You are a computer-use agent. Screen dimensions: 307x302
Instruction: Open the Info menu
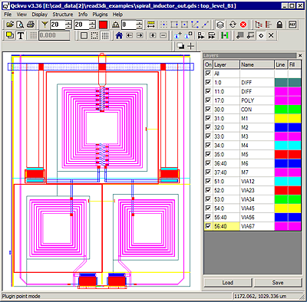[x=83, y=15]
